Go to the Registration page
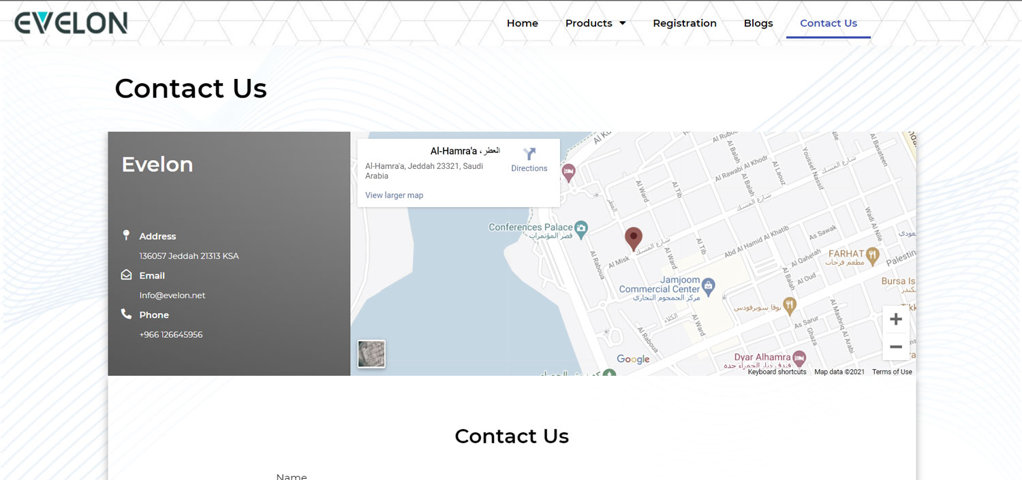The image size is (1022, 480). click(684, 23)
